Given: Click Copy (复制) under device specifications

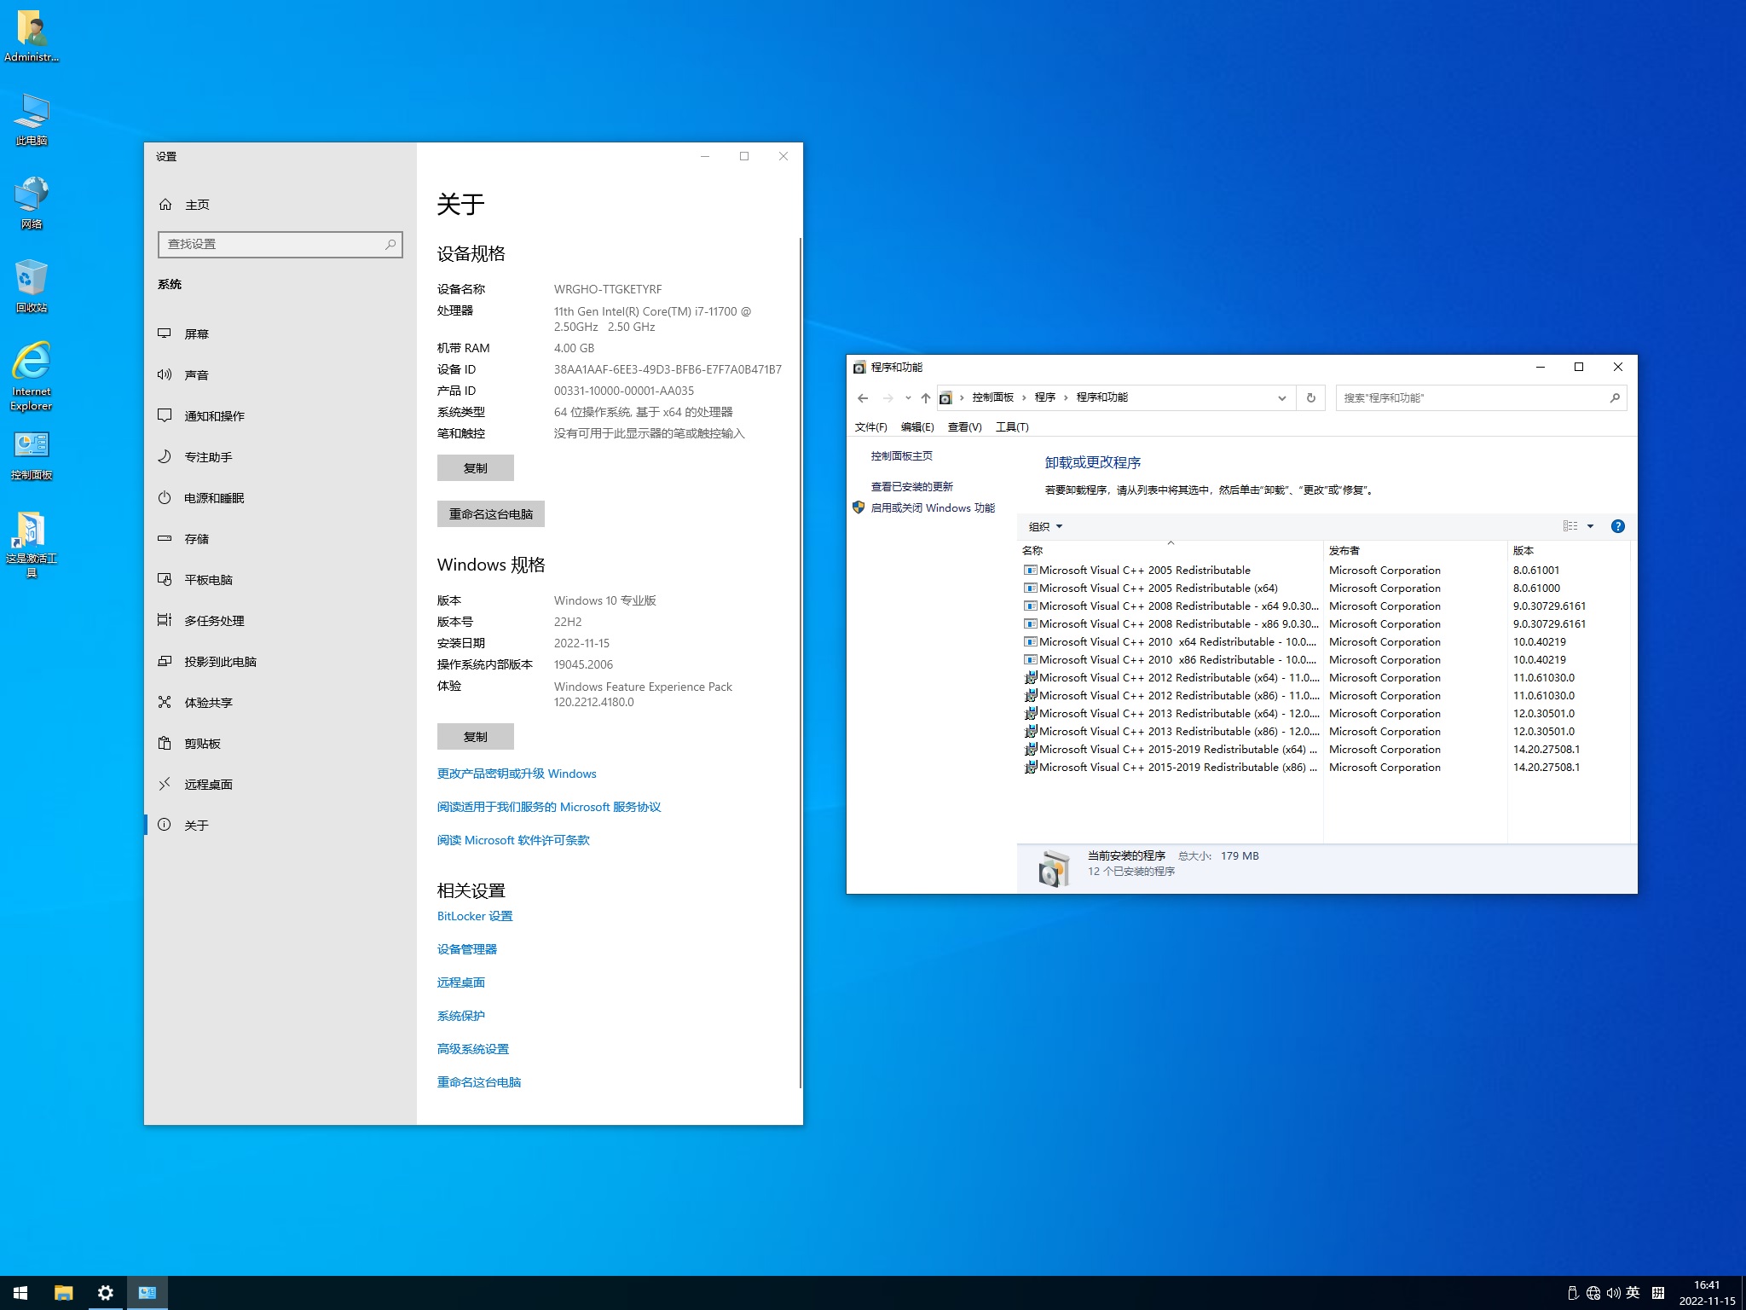Looking at the screenshot, I should coord(476,468).
